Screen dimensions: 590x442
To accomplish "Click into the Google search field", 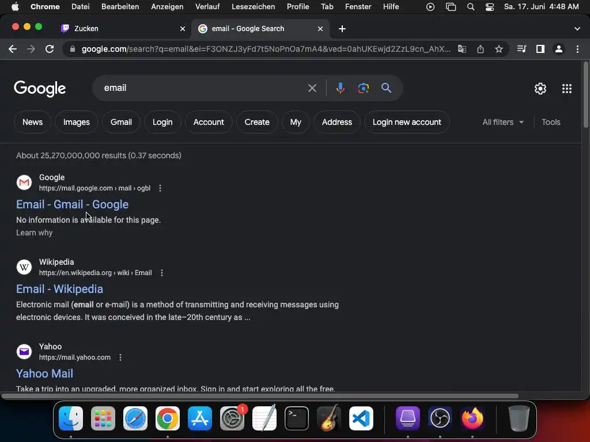I will (203, 88).
